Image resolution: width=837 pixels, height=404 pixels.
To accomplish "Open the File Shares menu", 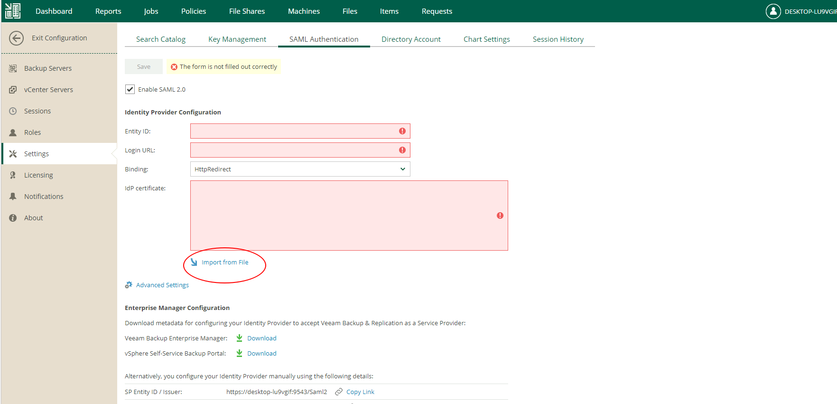I will pos(247,11).
